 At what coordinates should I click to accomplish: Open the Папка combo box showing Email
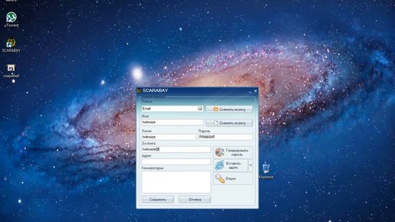click(172, 109)
